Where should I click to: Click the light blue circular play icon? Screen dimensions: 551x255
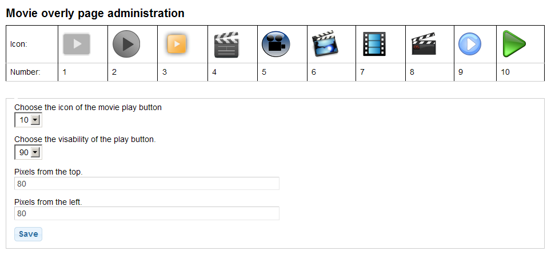469,44
